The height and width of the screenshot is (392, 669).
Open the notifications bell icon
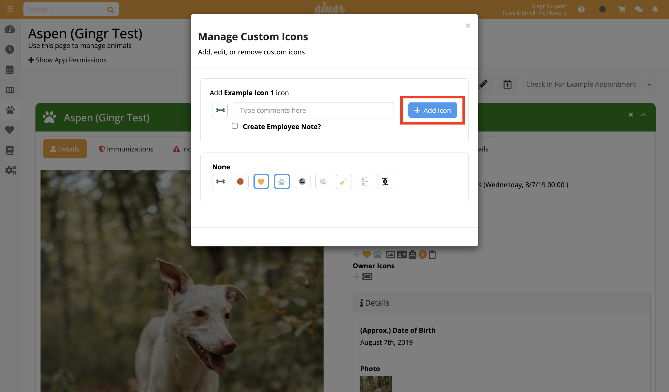click(655, 9)
